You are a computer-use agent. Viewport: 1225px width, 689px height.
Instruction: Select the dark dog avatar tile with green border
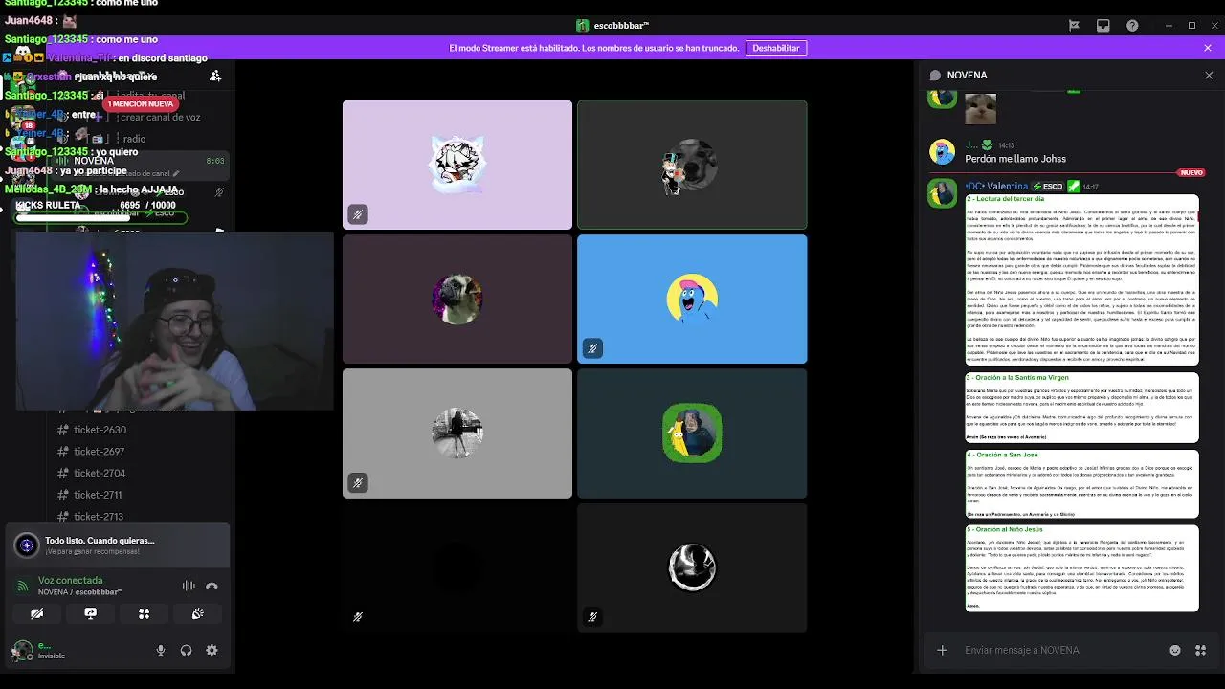692,165
